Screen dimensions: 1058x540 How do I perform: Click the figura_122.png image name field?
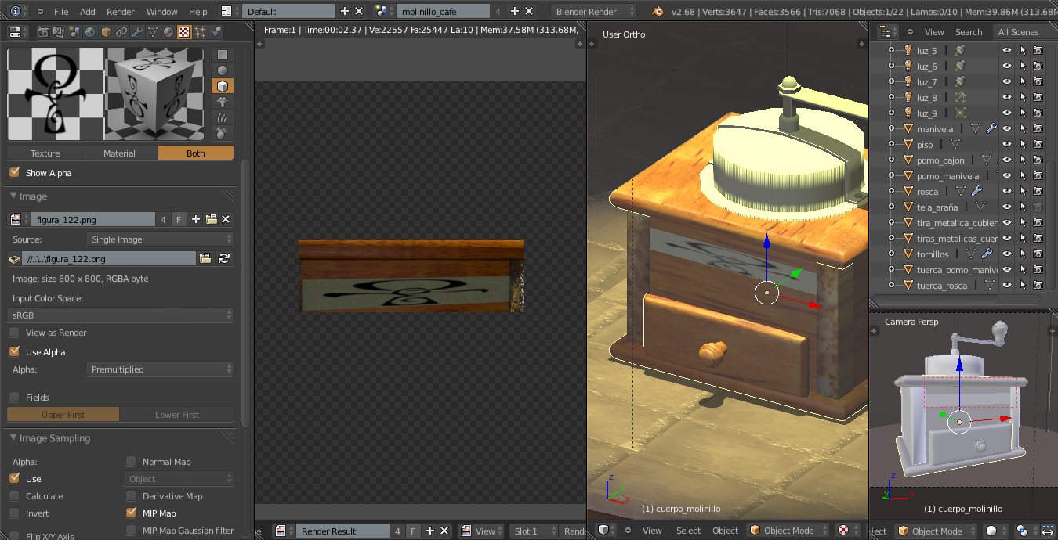click(x=93, y=220)
